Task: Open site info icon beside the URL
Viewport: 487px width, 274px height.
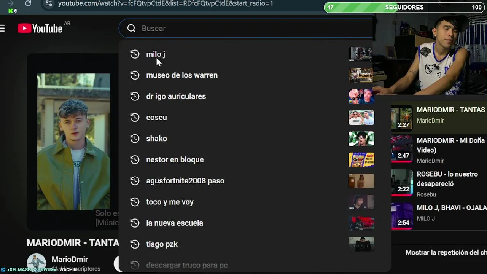Action: click(x=49, y=3)
